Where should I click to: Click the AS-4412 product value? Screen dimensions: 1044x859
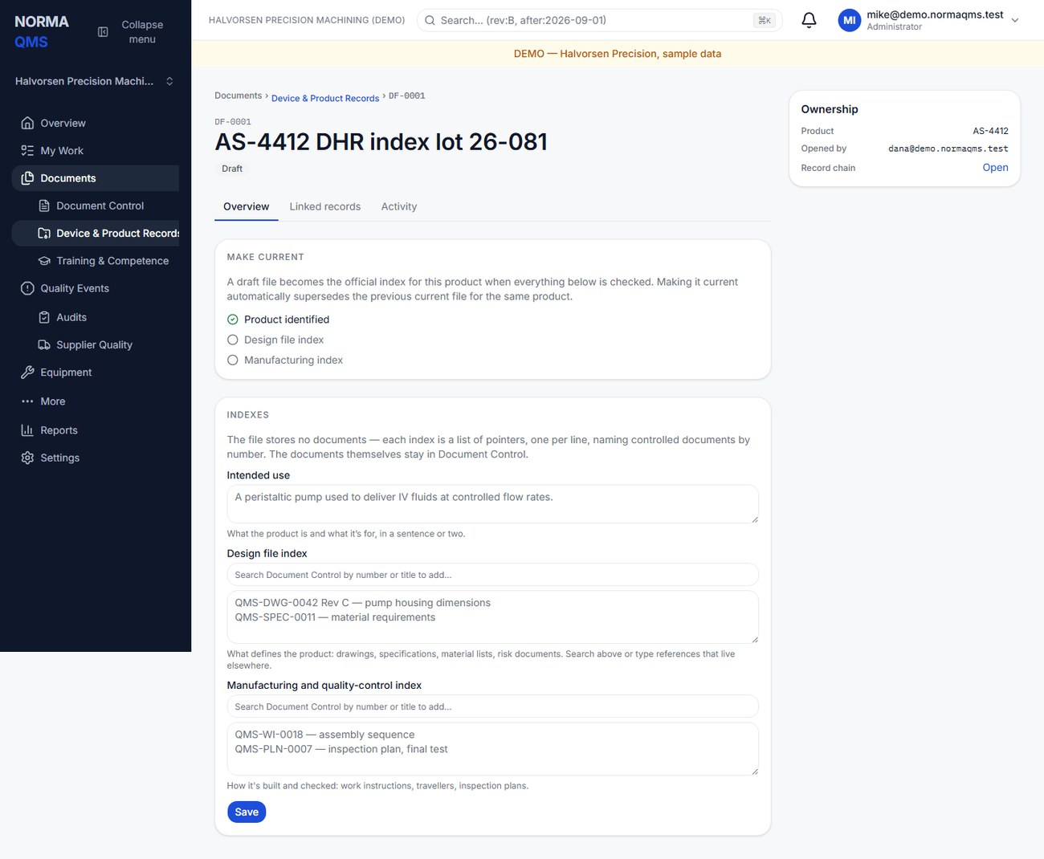[x=990, y=131]
